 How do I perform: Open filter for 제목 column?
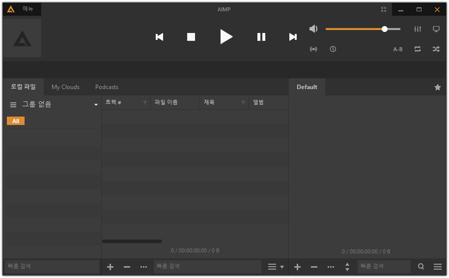243,102
